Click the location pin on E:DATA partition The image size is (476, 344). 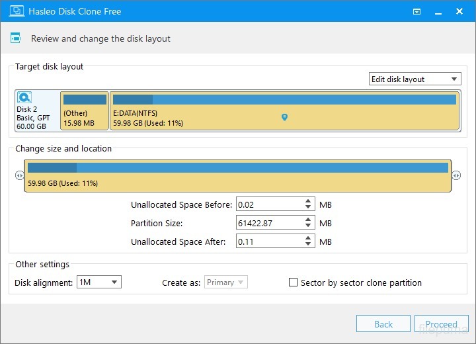tap(284, 117)
